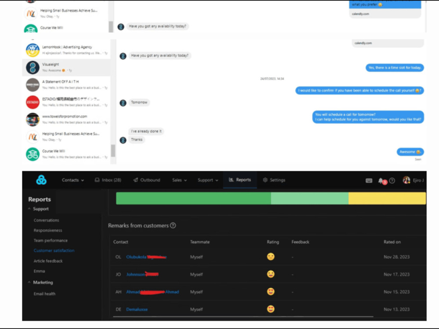Open A Statement Of FAITH conversation

pos(66,85)
